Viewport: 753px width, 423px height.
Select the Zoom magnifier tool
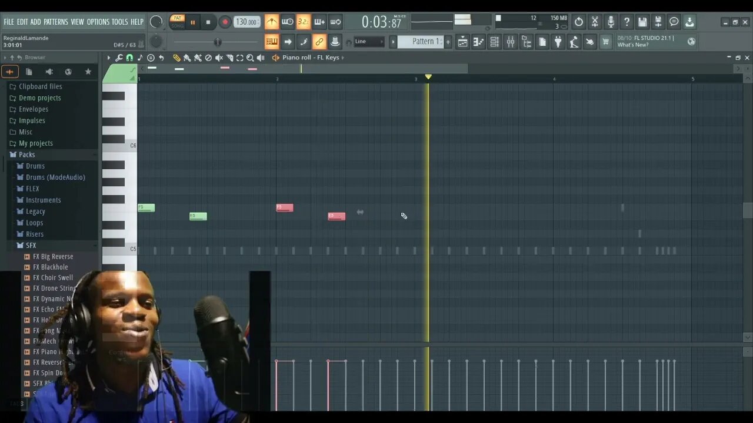[250, 58]
